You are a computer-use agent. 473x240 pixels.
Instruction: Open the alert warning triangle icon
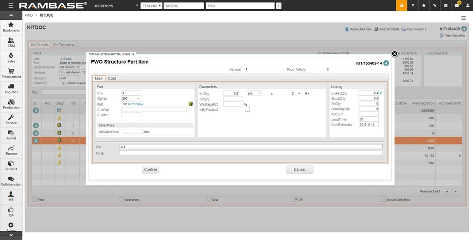(401, 6)
